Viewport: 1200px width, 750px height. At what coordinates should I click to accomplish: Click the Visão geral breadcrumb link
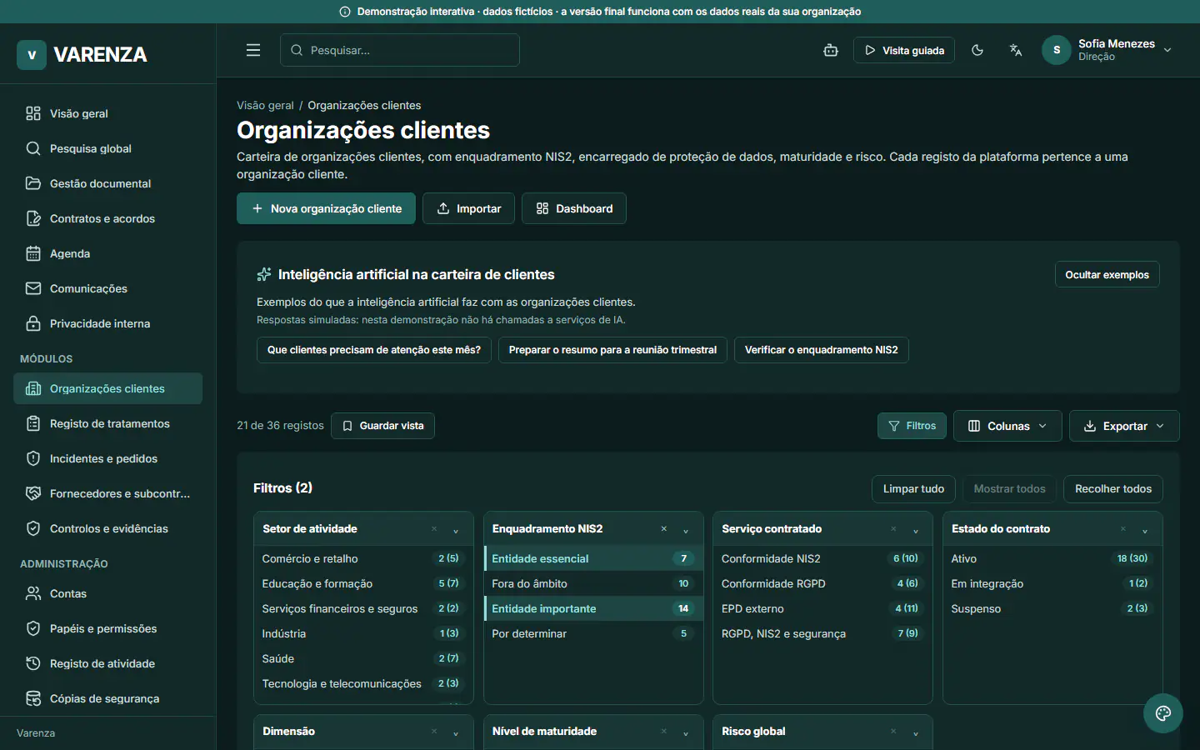point(265,105)
